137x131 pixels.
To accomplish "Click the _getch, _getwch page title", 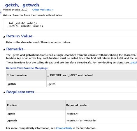I will pos(21,5).
